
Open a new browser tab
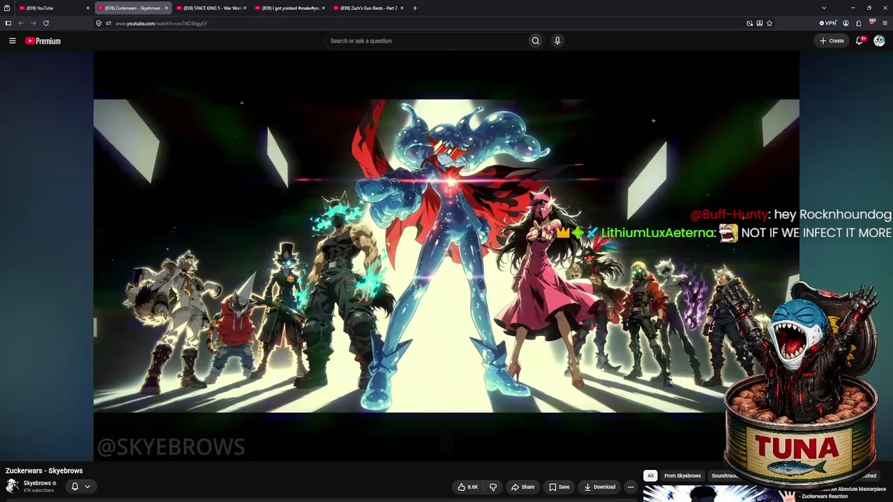click(415, 8)
